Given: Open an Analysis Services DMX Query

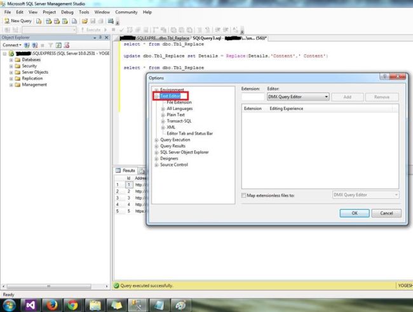Looking at the screenshot, I should [57, 21].
